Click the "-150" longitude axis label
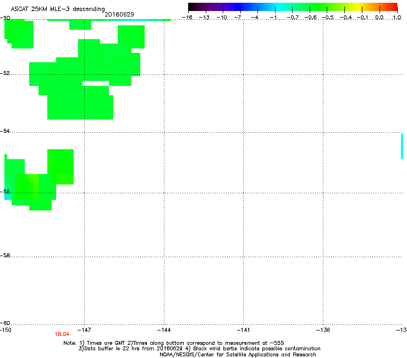 pos(5,330)
